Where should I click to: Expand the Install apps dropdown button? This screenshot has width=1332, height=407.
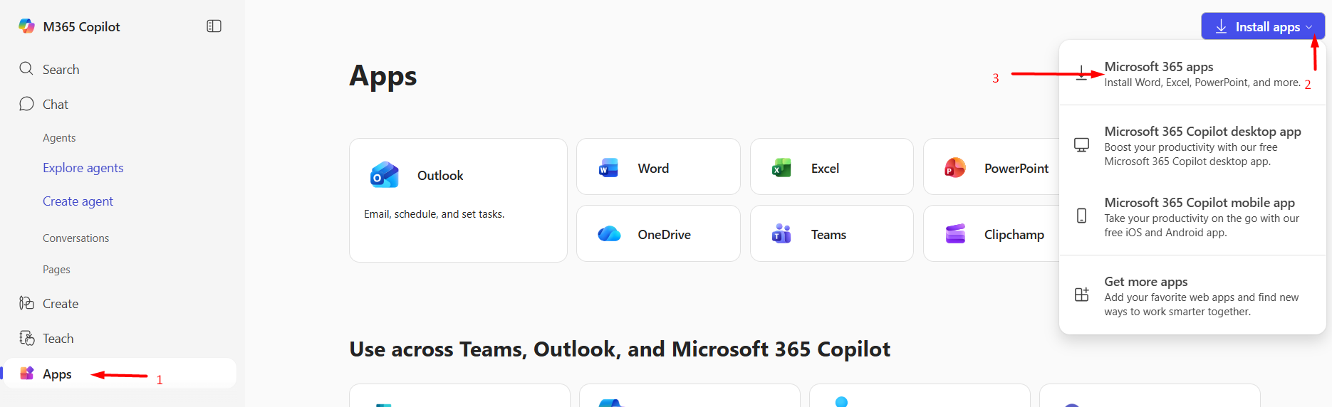click(x=1262, y=26)
